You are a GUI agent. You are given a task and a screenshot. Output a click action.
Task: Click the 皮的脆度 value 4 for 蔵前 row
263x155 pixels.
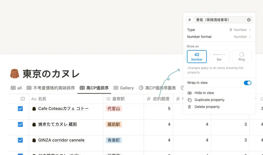click(x=169, y=124)
